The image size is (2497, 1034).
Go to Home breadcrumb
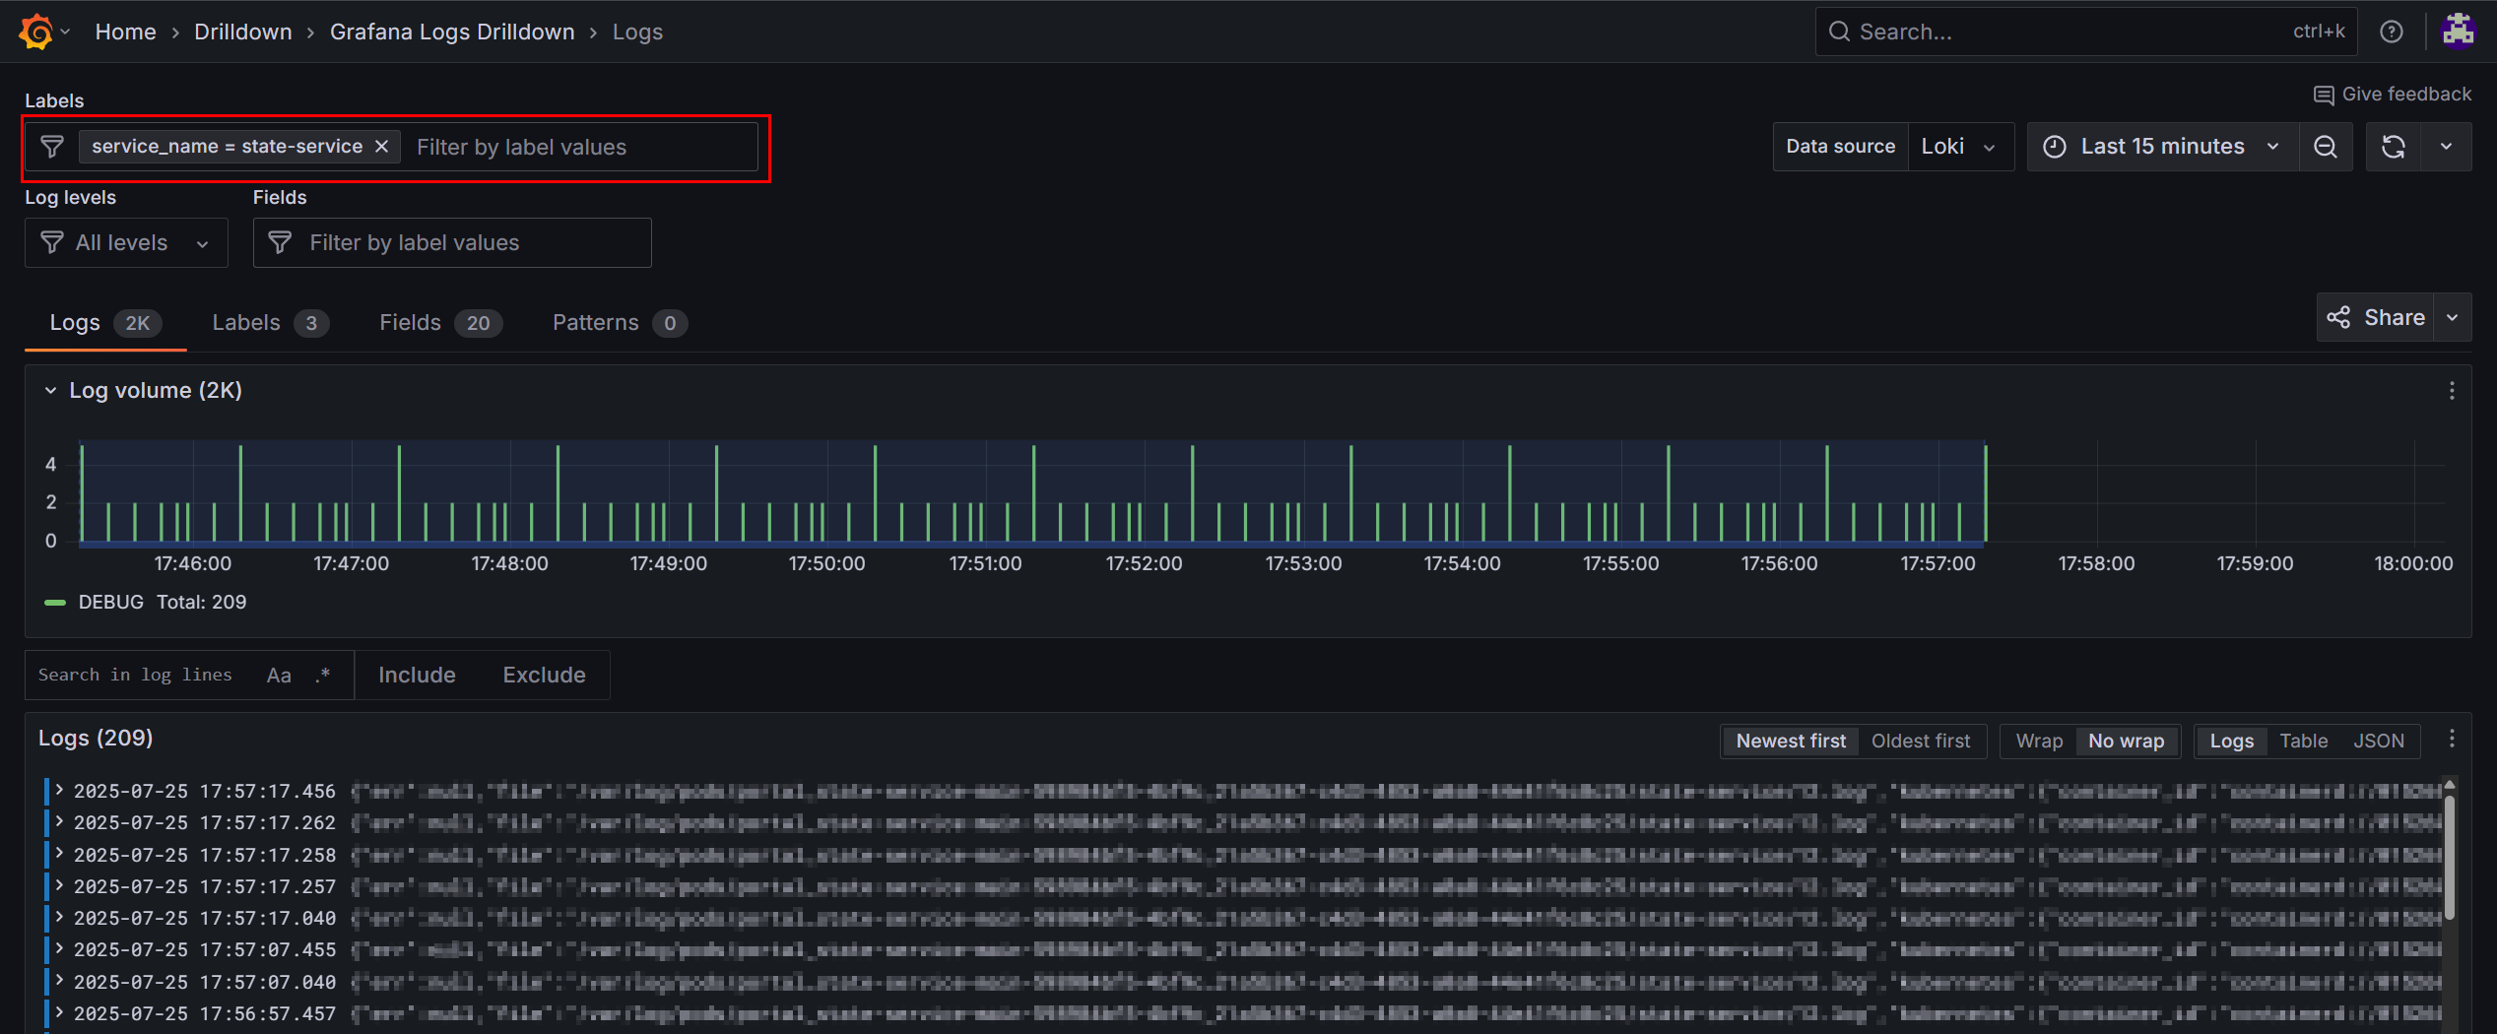(125, 32)
